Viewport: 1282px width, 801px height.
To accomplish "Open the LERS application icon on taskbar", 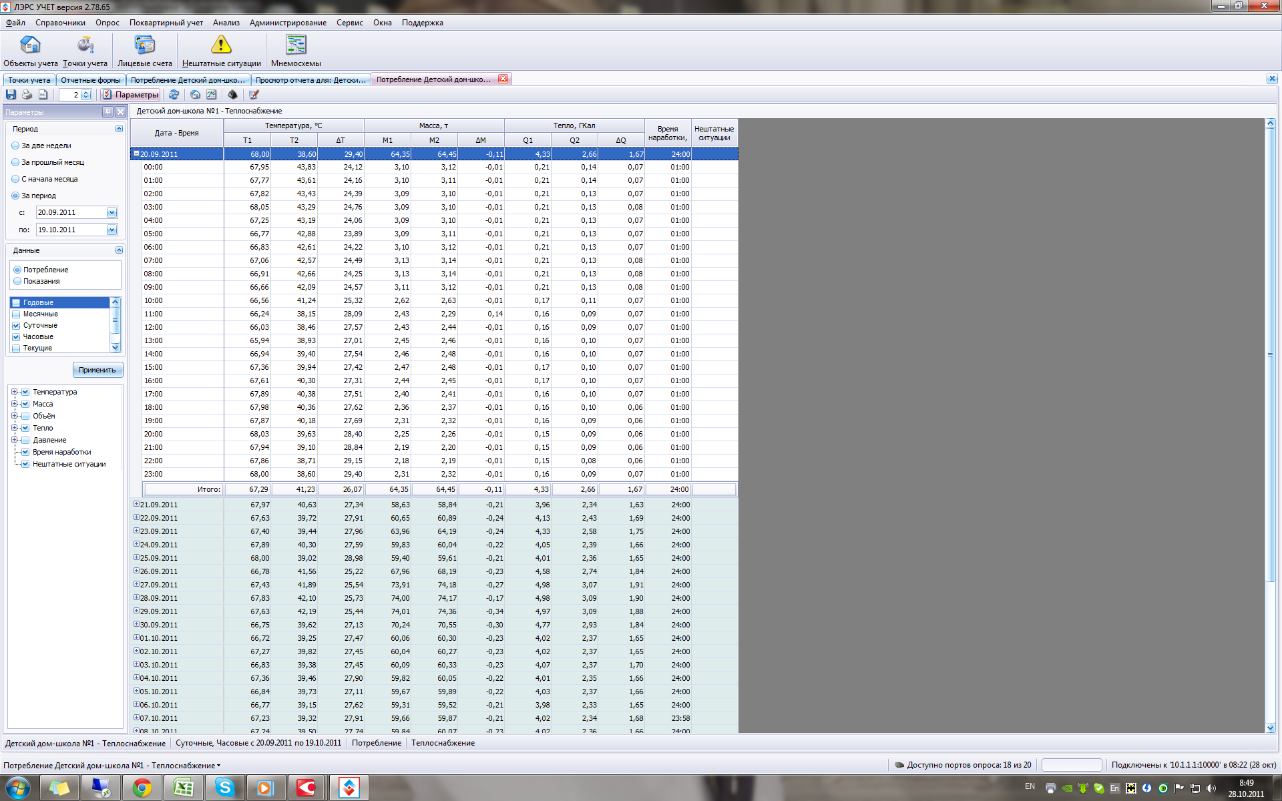I will pyautogui.click(x=349, y=788).
